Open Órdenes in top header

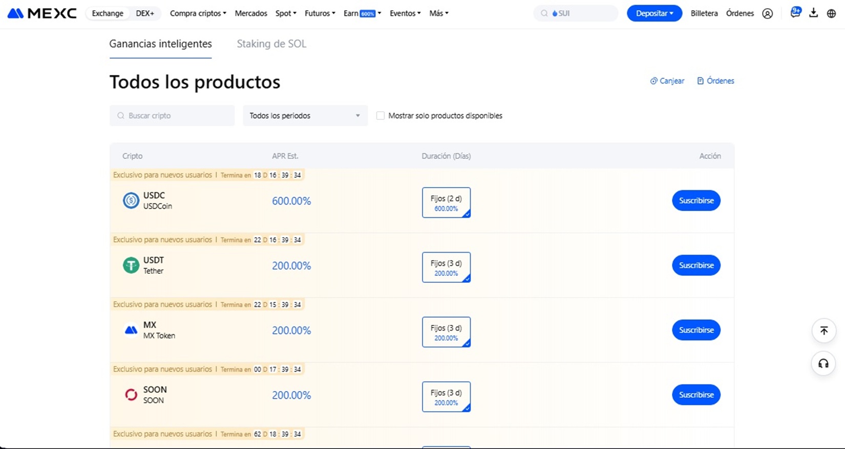tap(740, 13)
